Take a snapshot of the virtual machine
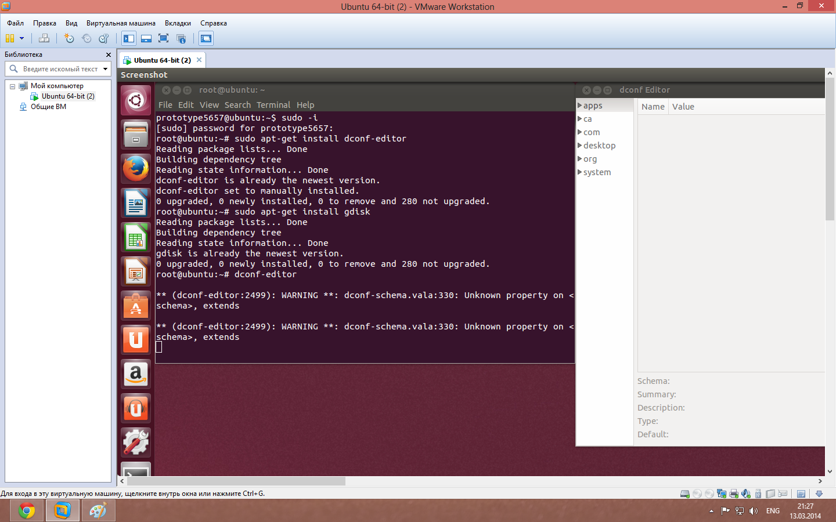The height and width of the screenshot is (522, 836). pyautogui.click(x=69, y=38)
